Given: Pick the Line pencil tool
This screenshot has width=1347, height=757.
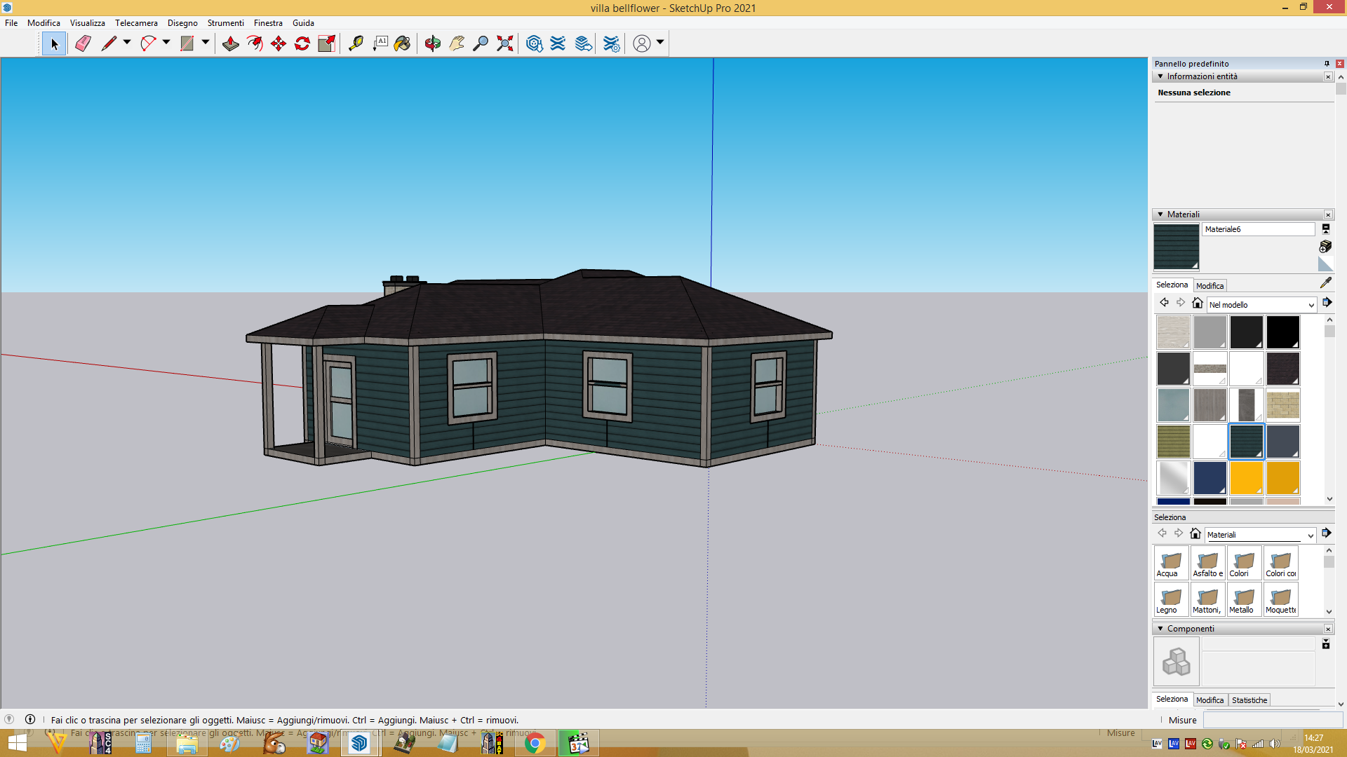Looking at the screenshot, I should (109, 43).
